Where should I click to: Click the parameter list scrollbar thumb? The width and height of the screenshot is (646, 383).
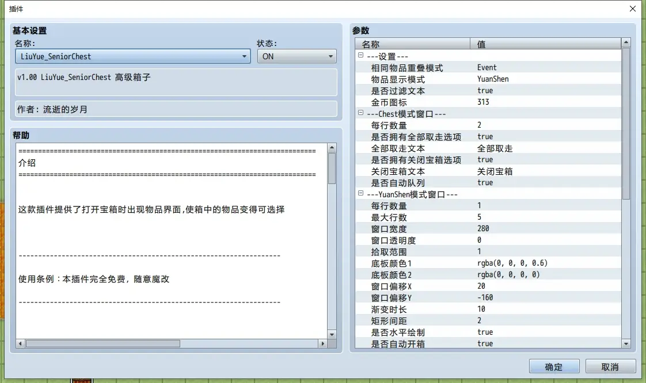tap(626, 124)
